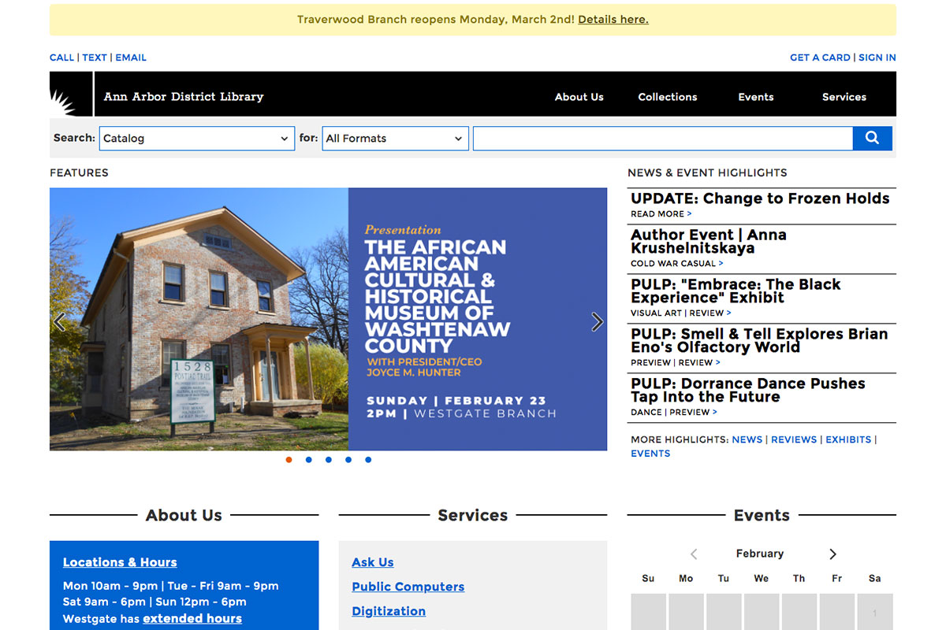
Task: Click the AADL sunburst logo
Action: [x=70, y=94]
